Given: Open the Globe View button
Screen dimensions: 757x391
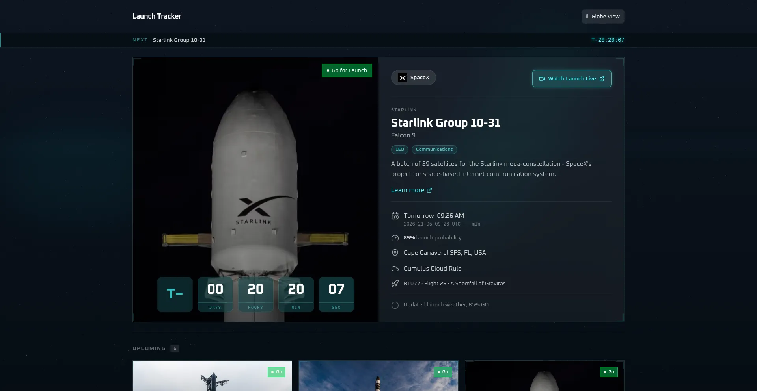Looking at the screenshot, I should pyautogui.click(x=603, y=17).
